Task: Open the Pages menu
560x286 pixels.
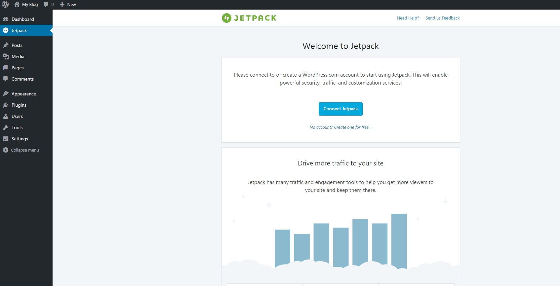Action: (x=26, y=68)
